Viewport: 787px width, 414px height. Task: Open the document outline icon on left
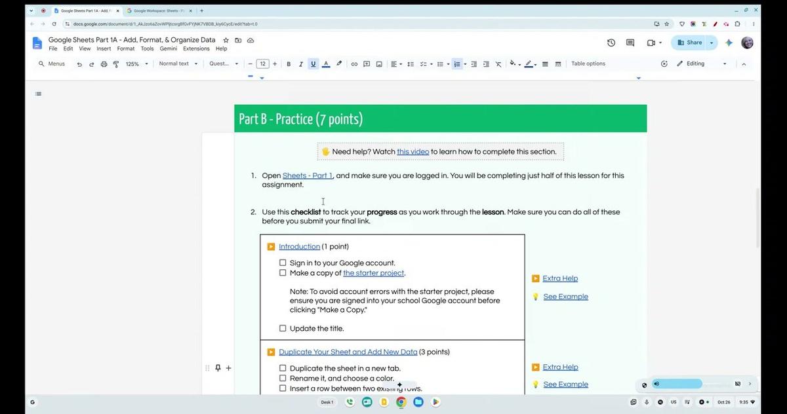[x=38, y=94]
